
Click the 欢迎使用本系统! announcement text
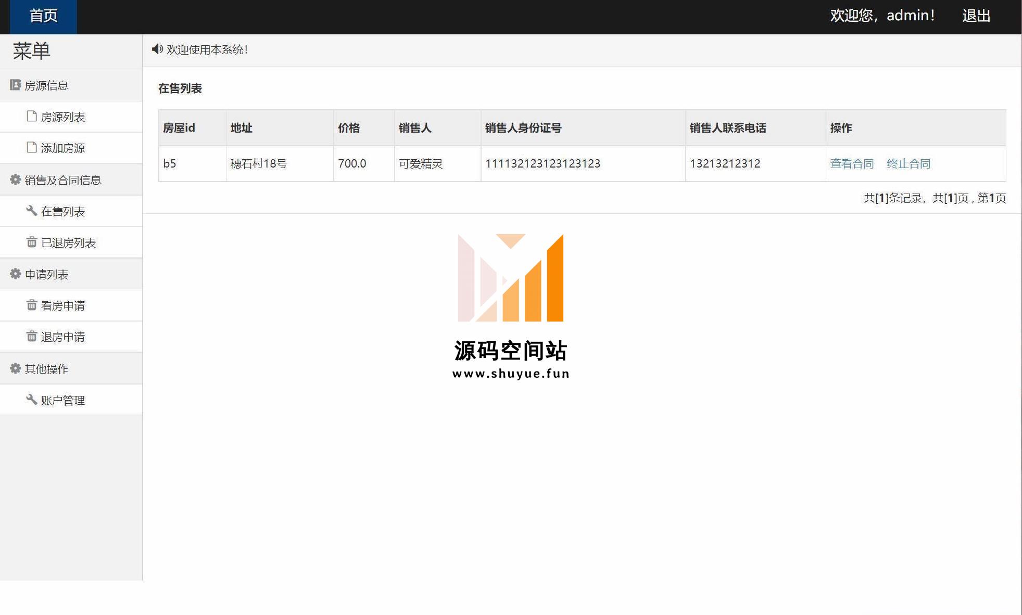point(207,49)
